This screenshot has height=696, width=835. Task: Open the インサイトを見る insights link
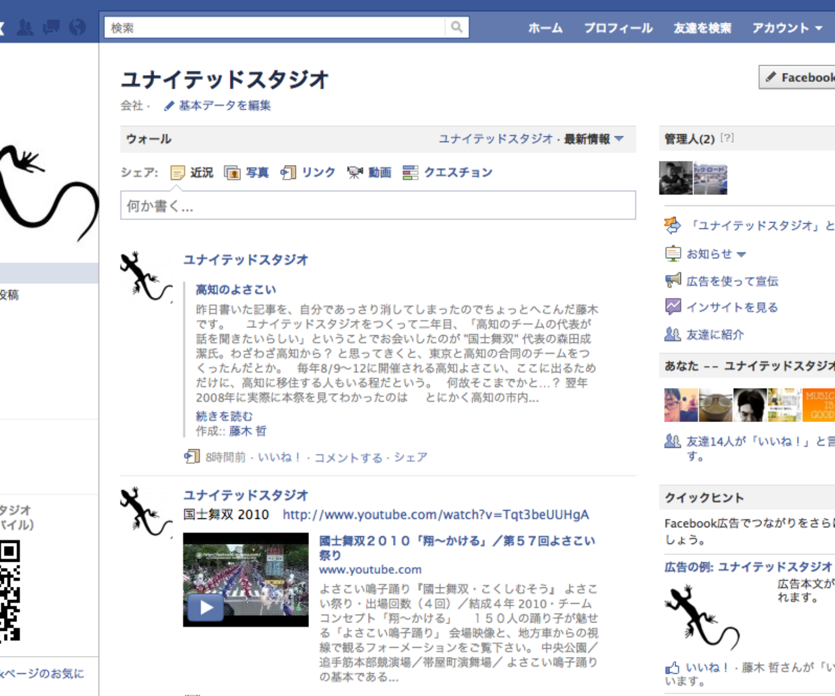[731, 307]
